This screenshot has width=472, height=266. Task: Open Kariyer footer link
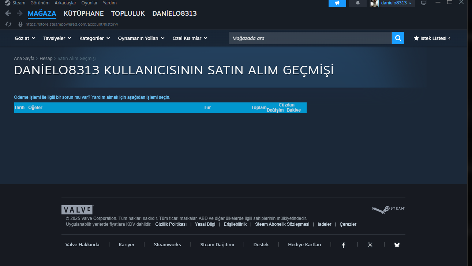pos(127,245)
